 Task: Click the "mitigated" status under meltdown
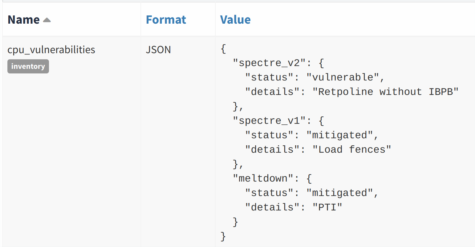[339, 193]
